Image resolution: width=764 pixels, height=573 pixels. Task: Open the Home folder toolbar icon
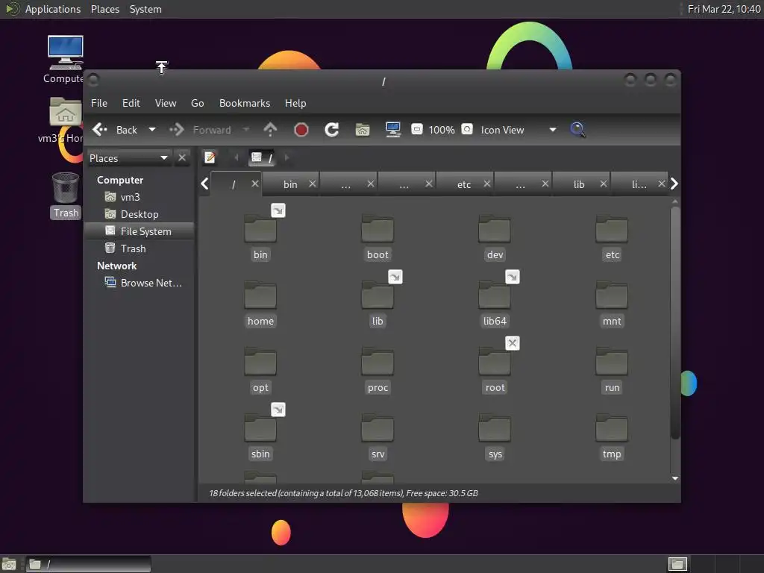(x=363, y=130)
